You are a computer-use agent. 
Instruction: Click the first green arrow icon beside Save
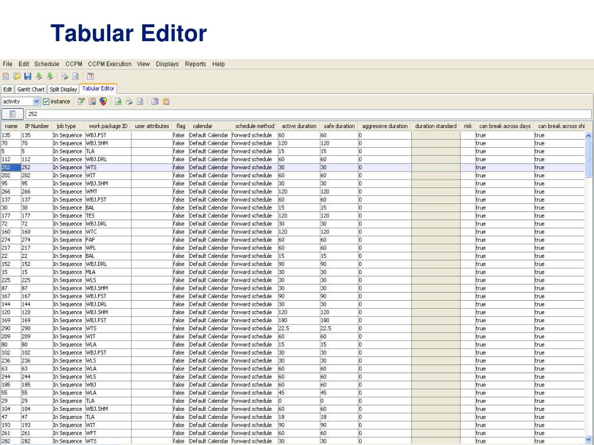(x=39, y=76)
